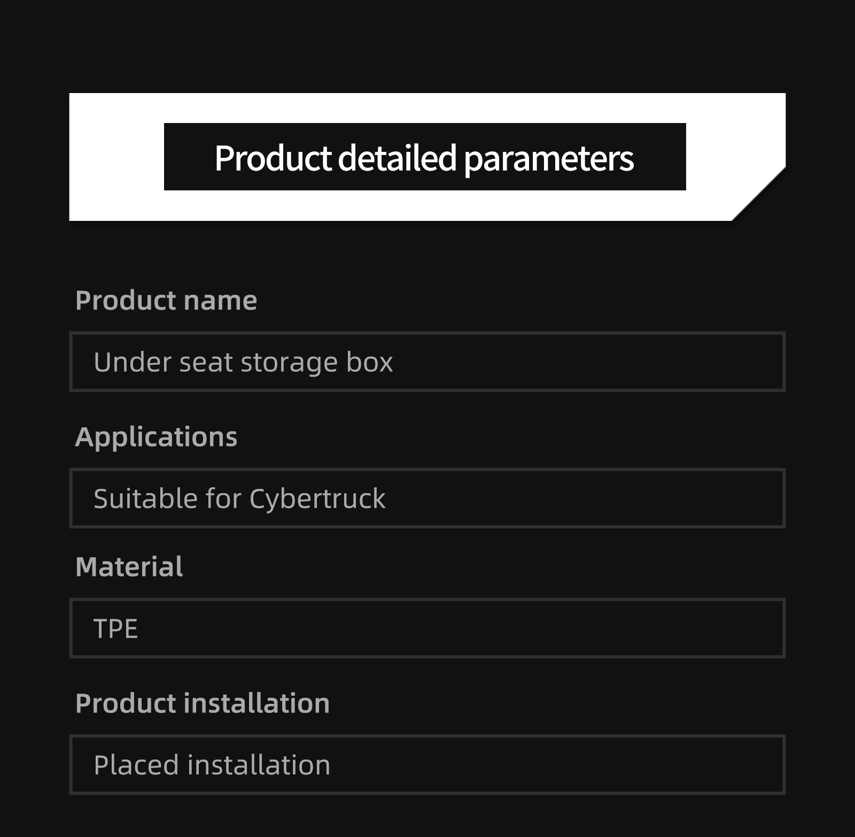Focus the "Suitable for Cybertruck" field
Screen dimensions: 855x837
(x=427, y=498)
